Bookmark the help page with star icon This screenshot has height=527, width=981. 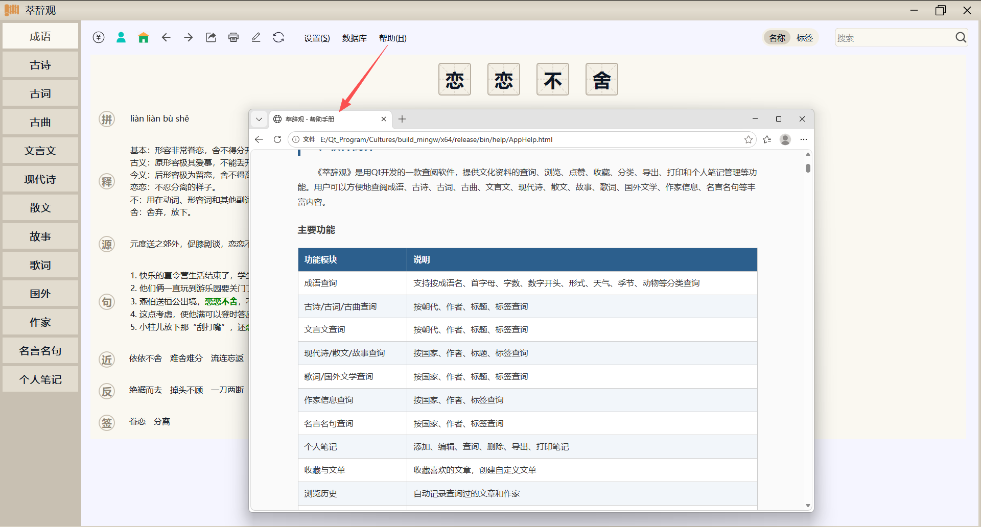click(749, 139)
